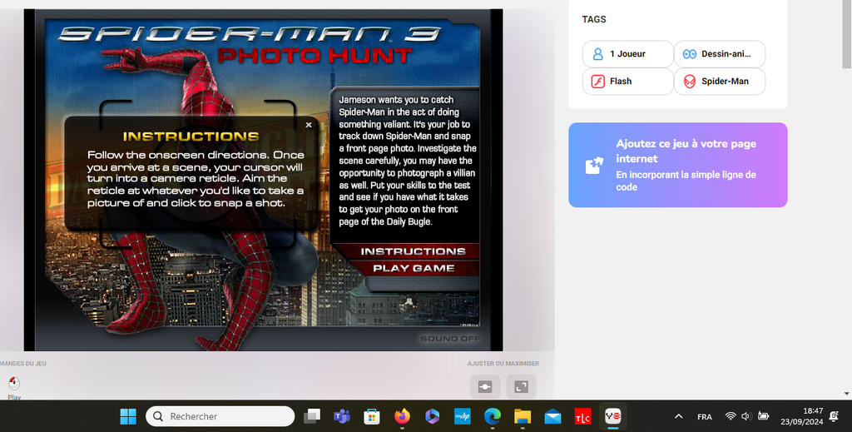This screenshot has width=852, height=432.
Task: Select the INSTRUCTIONS menu button
Action: tap(413, 251)
